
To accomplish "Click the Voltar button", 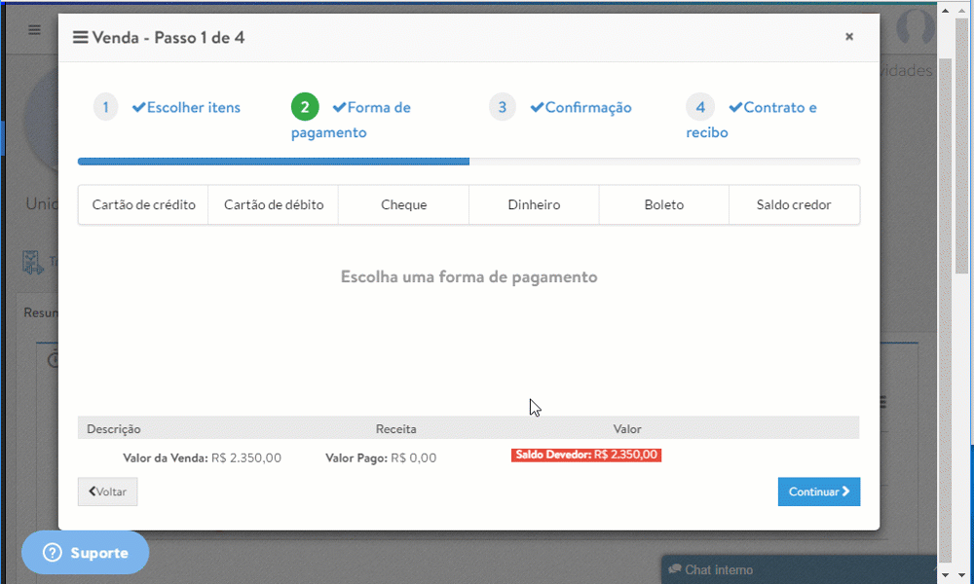I will coord(107,492).
